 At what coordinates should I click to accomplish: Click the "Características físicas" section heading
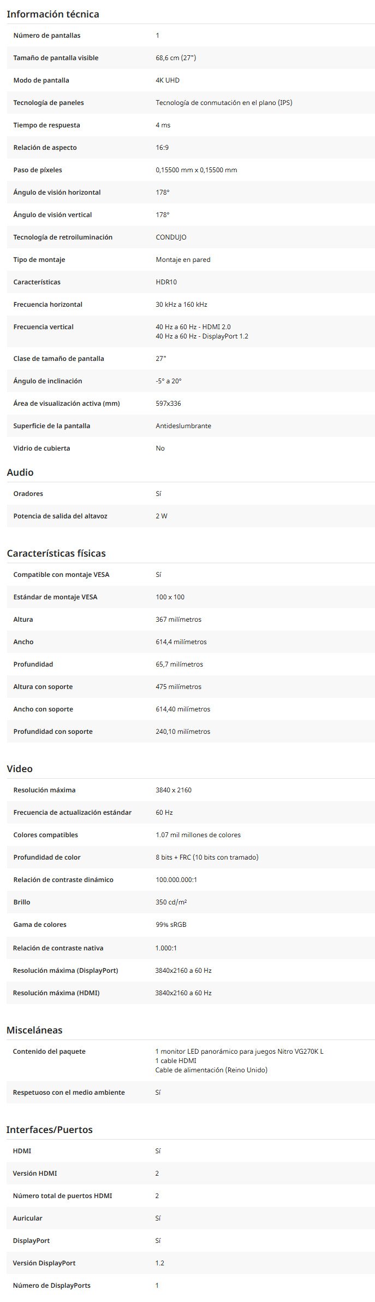click(56, 553)
